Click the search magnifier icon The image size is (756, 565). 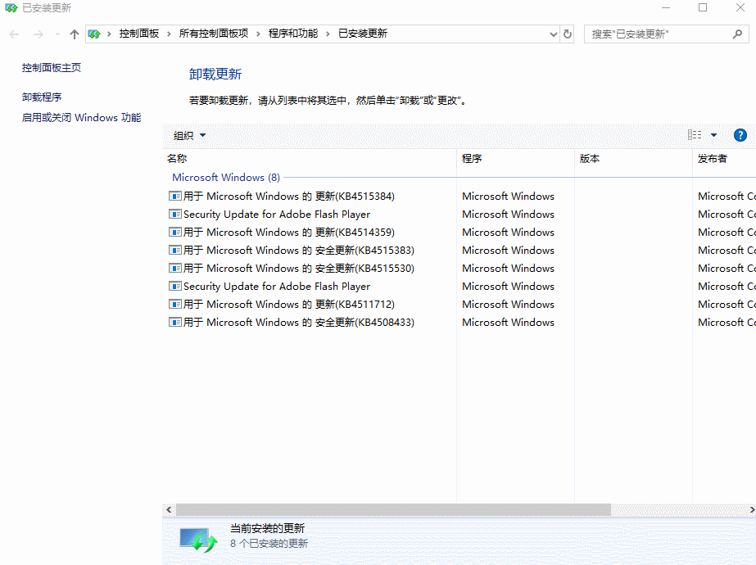(x=737, y=34)
